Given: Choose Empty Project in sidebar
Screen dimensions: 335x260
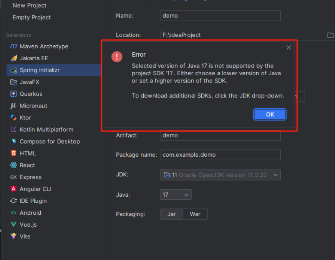Looking at the screenshot, I should click(32, 17).
